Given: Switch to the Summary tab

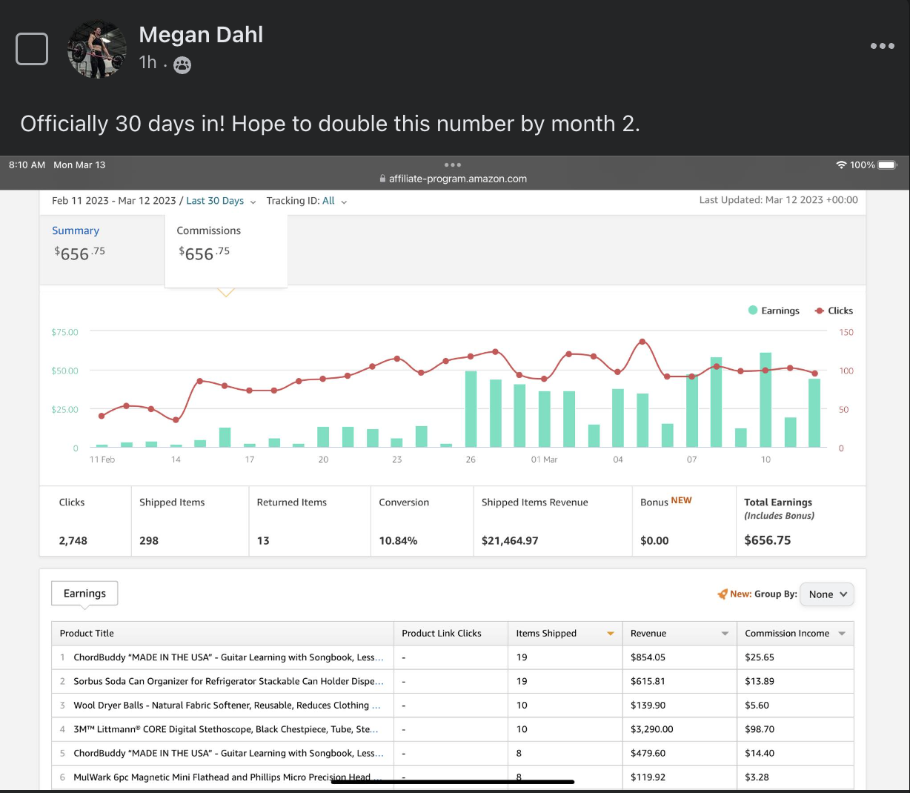Looking at the screenshot, I should point(76,230).
